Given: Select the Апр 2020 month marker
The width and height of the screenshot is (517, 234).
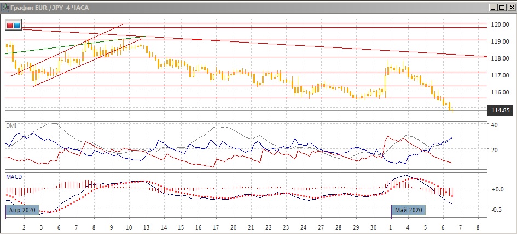Looking at the screenshot, I should [22, 210].
